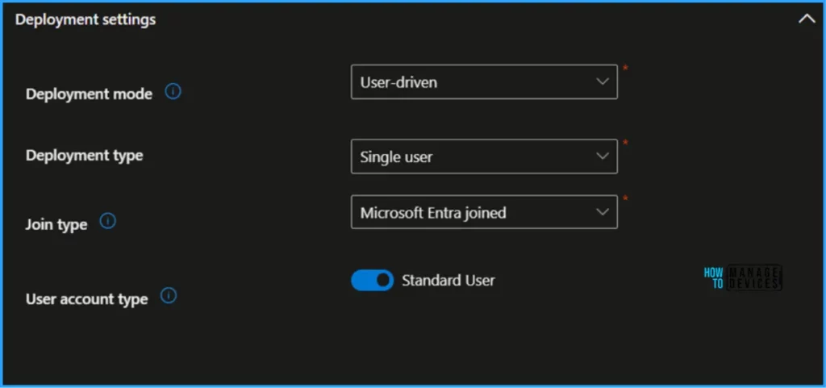
Task: Click the Deployment mode label
Action: point(89,94)
